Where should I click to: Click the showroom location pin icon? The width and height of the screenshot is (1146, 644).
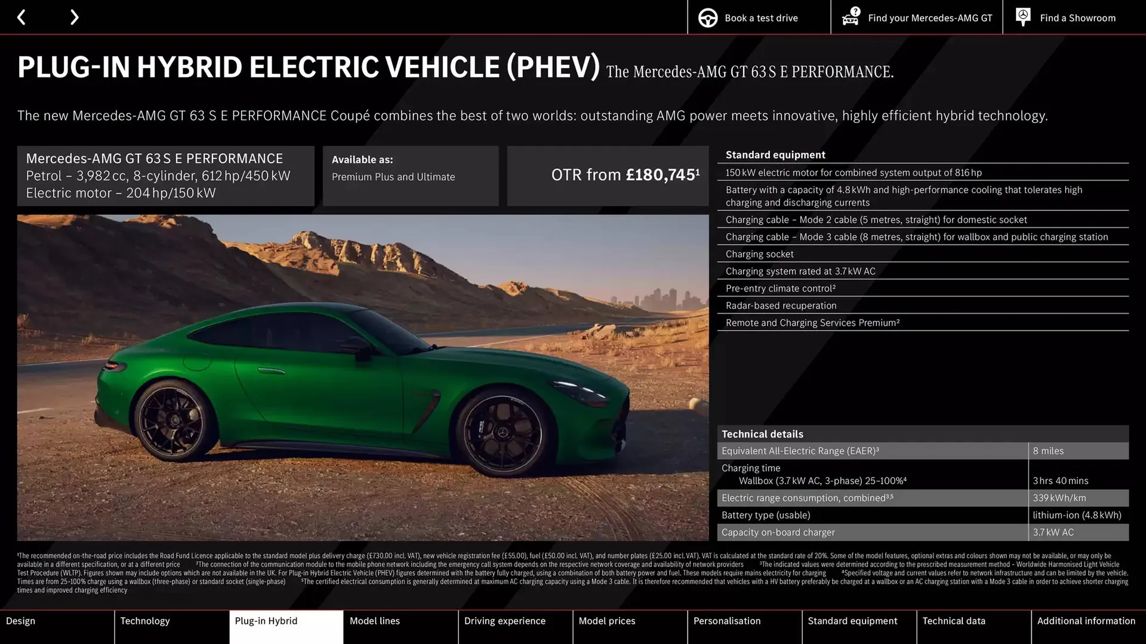click(x=1022, y=17)
